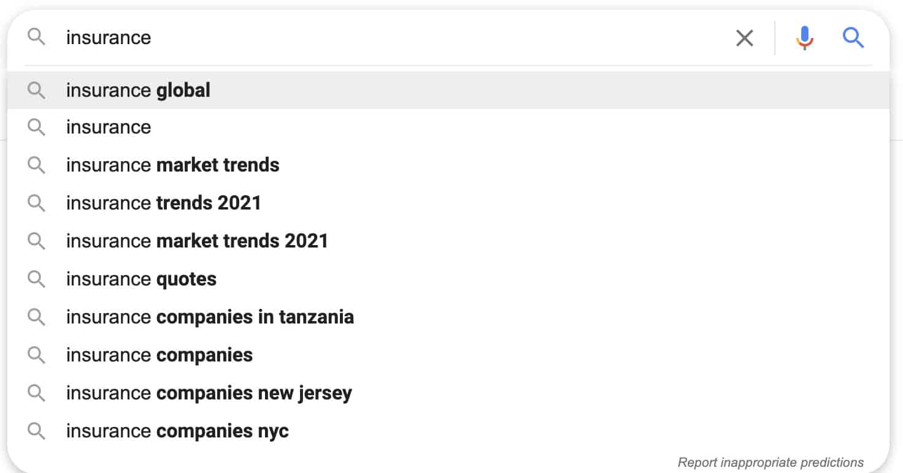This screenshot has height=473, width=903.
Task: Click the X to clear the search query
Action: [x=744, y=37]
